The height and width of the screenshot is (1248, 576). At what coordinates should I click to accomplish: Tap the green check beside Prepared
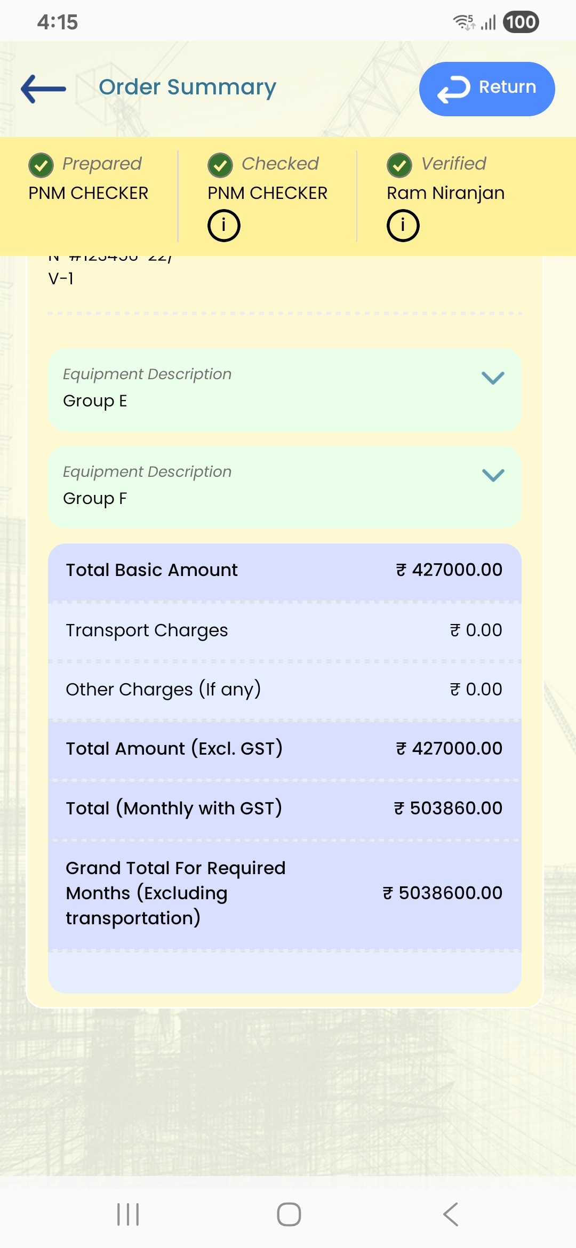pos(41,165)
